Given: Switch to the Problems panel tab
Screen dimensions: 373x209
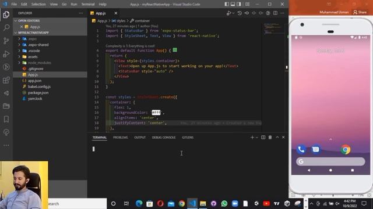Looking at the screenshot, I should click(x=121, y=138).
